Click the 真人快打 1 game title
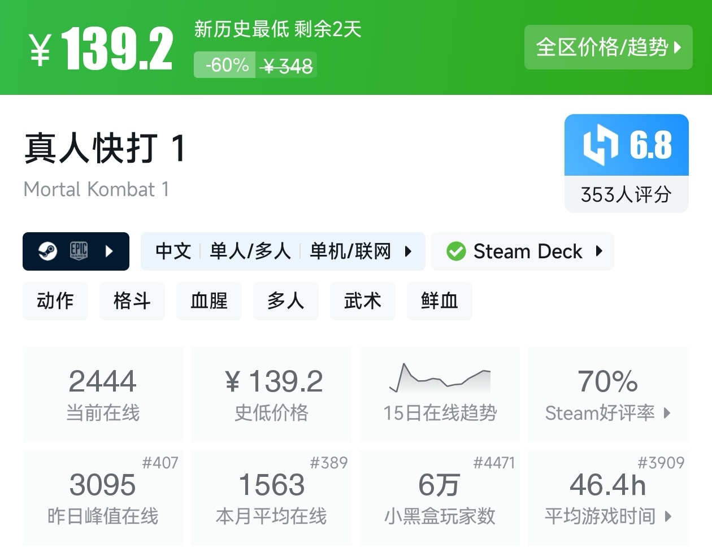712x552 pixels. (x=105, y=149)
